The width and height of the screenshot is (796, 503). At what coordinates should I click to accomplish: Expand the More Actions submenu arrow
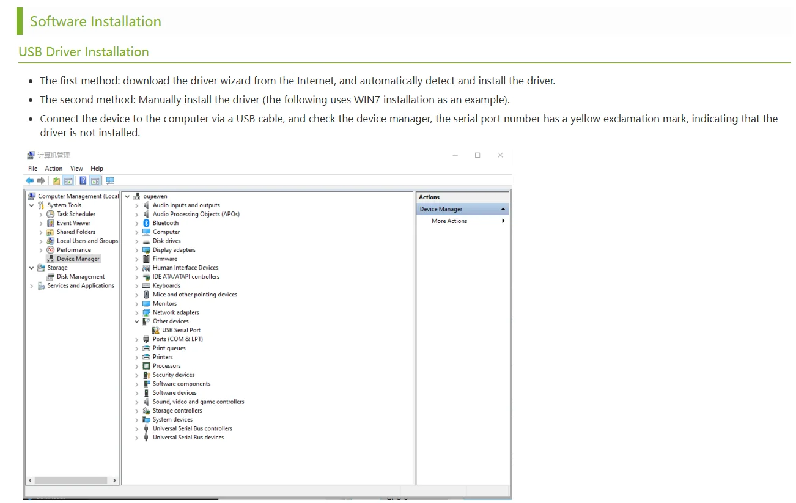click(503, 221)
